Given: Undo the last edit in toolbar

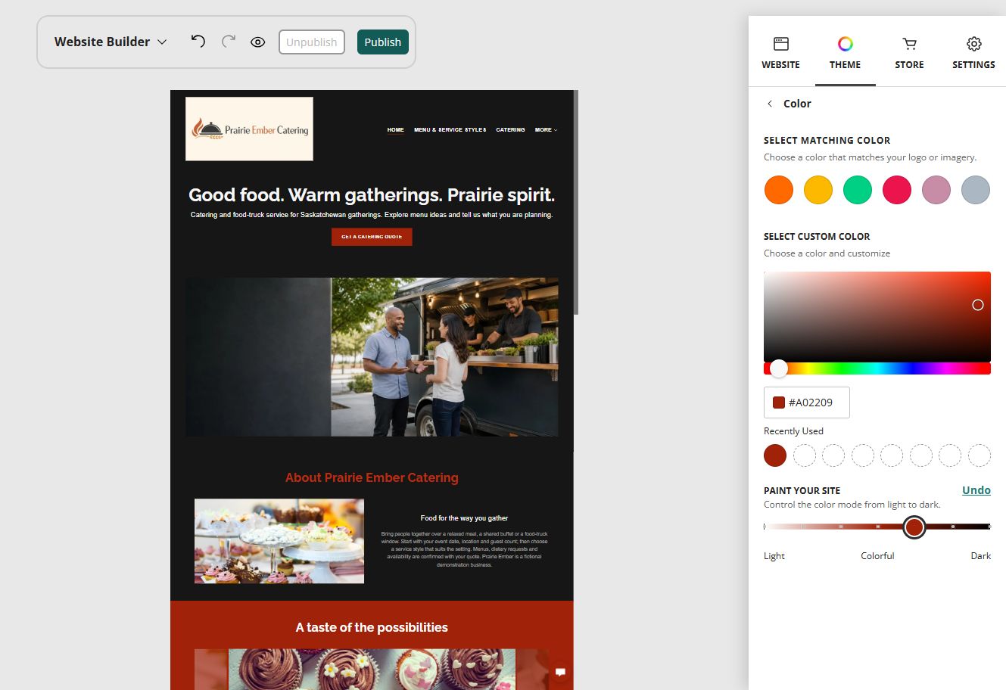Looking at the screenshot, I should point(198,42).
